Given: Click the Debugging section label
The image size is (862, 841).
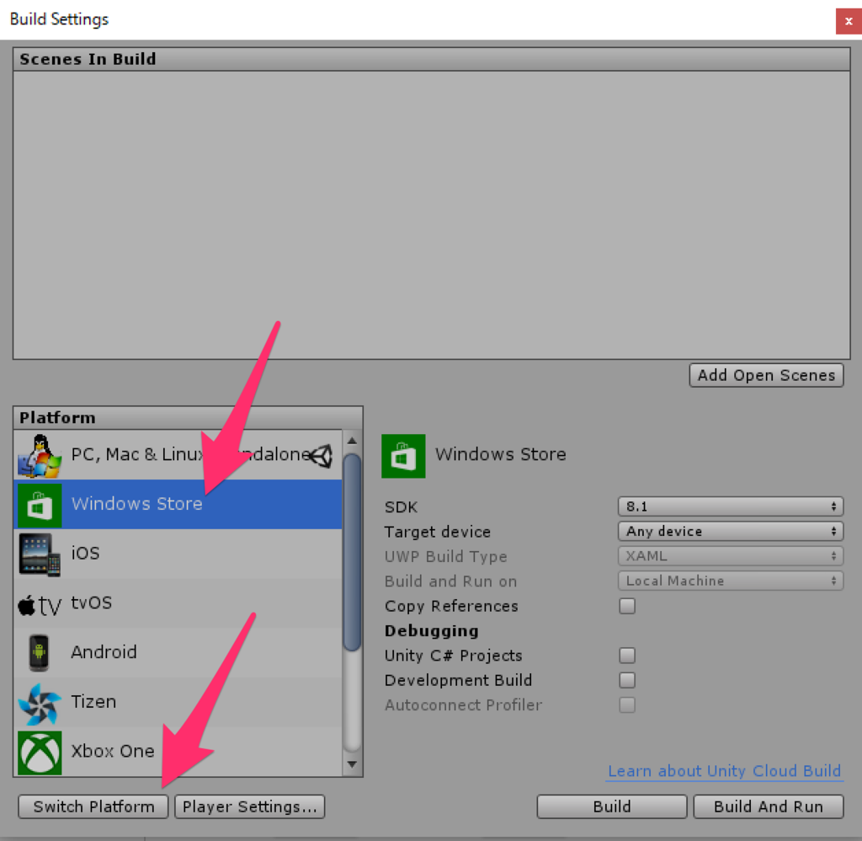Looking at the screenshot, I should point(432,630).
